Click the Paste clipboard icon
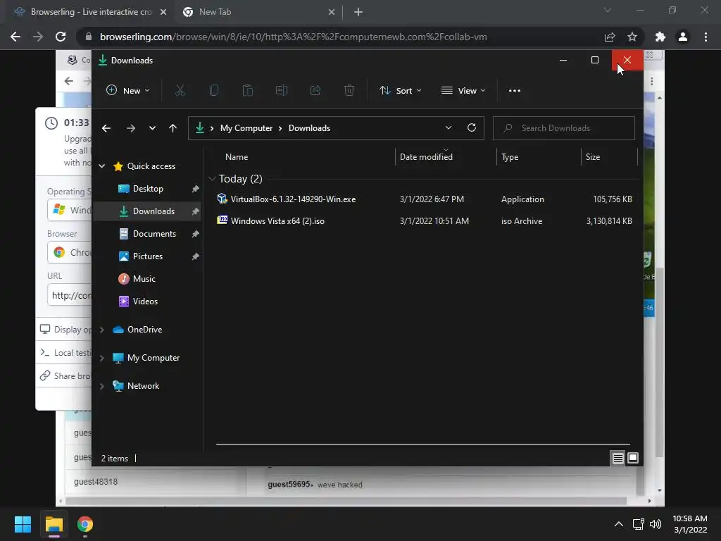Image resolution: width=721 pixels, height=541 pixels. 247,91
